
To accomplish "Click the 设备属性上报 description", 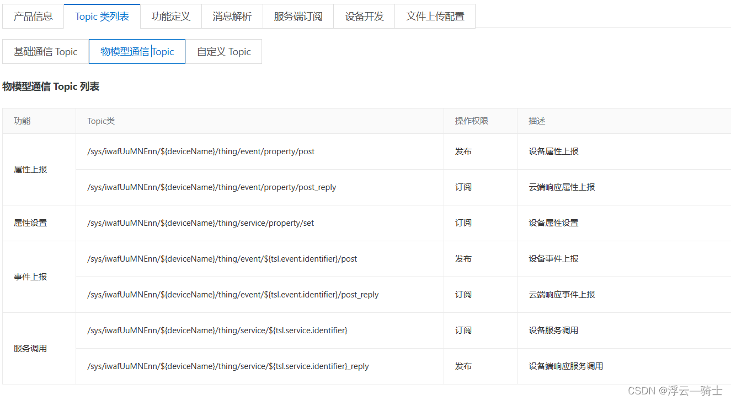I will click(553, 151).
